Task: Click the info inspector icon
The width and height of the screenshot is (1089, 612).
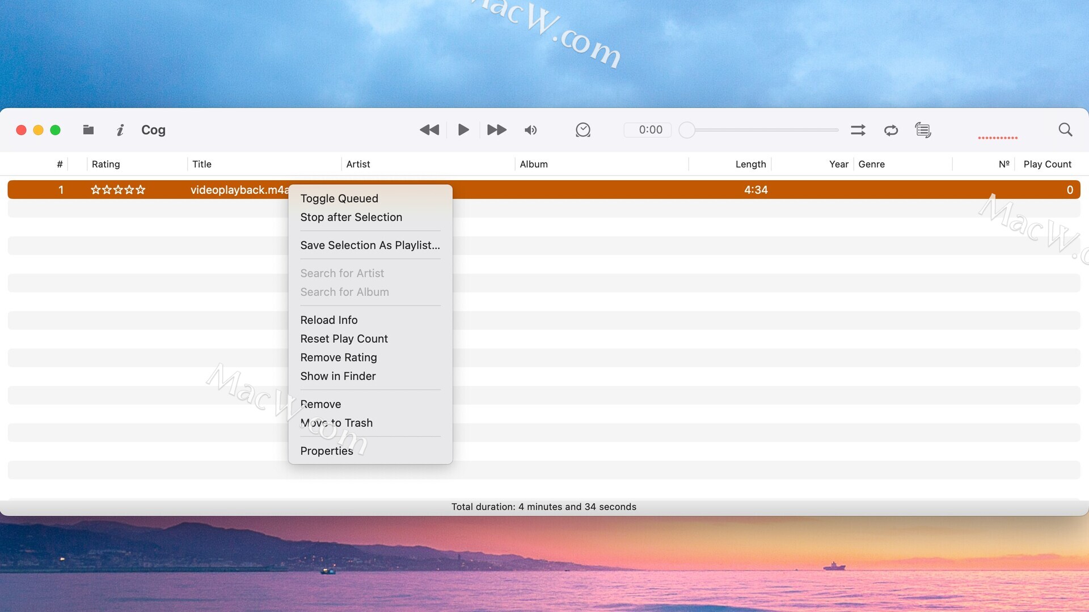Action: [120, 130]
